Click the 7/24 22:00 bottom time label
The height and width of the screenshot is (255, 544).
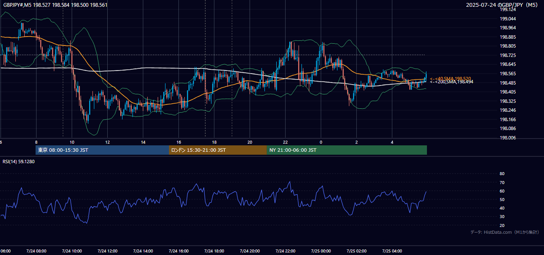click(285, 251)
